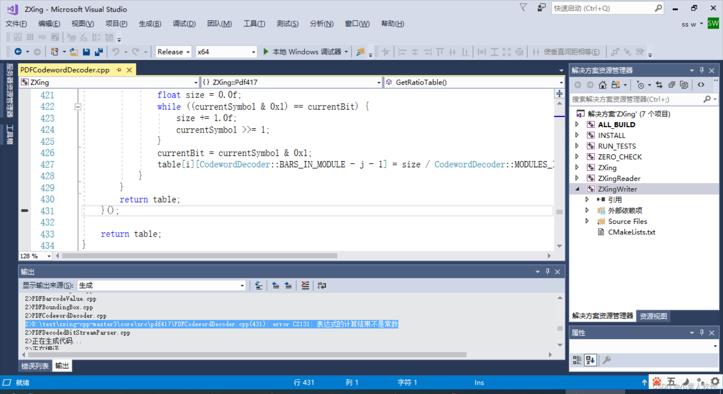Click the ss w account name

coord(689,24)
